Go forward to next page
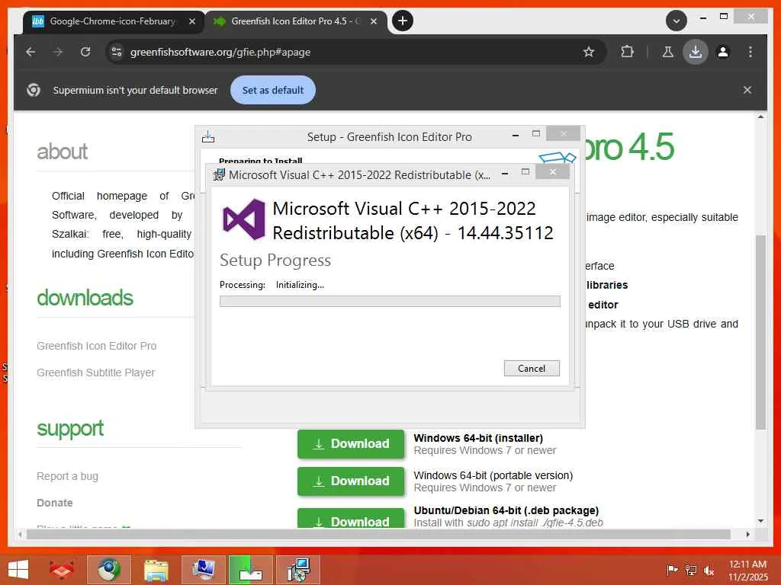 58,52
